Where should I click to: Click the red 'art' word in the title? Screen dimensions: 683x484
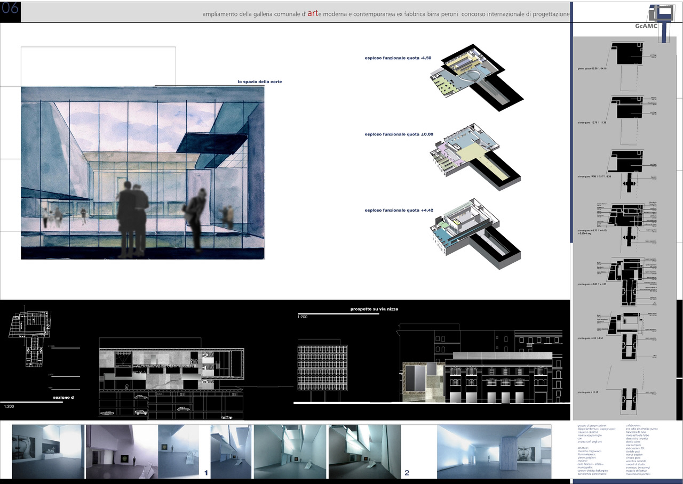coord(312,13)
